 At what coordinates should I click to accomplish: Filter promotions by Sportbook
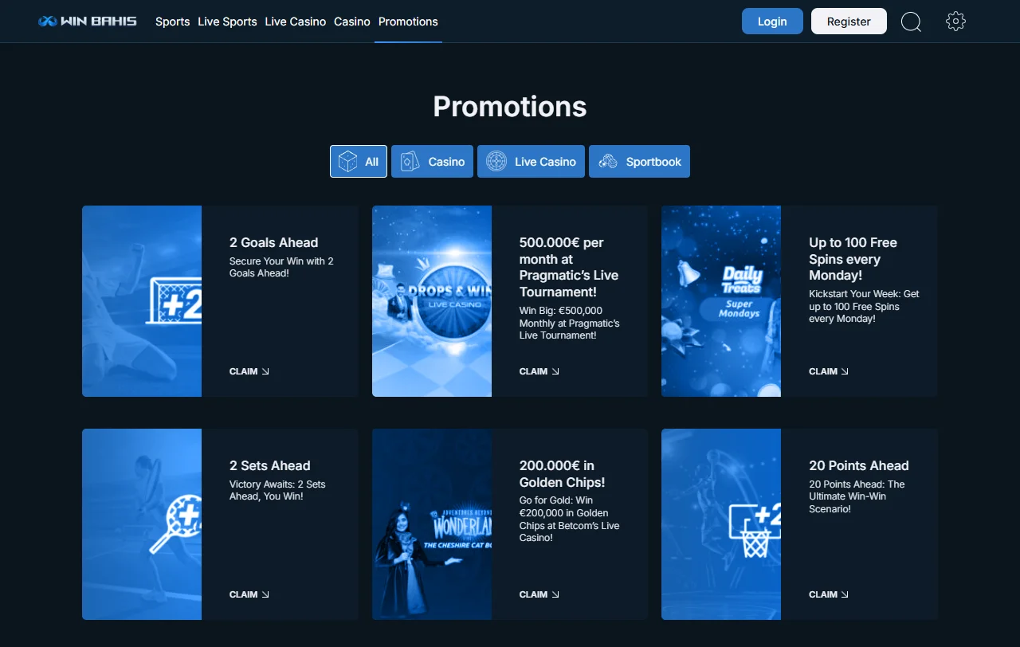click(x=639, y=162)
